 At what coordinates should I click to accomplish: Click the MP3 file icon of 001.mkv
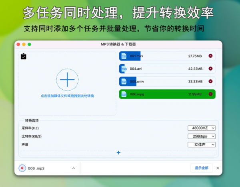click(124, 56)
